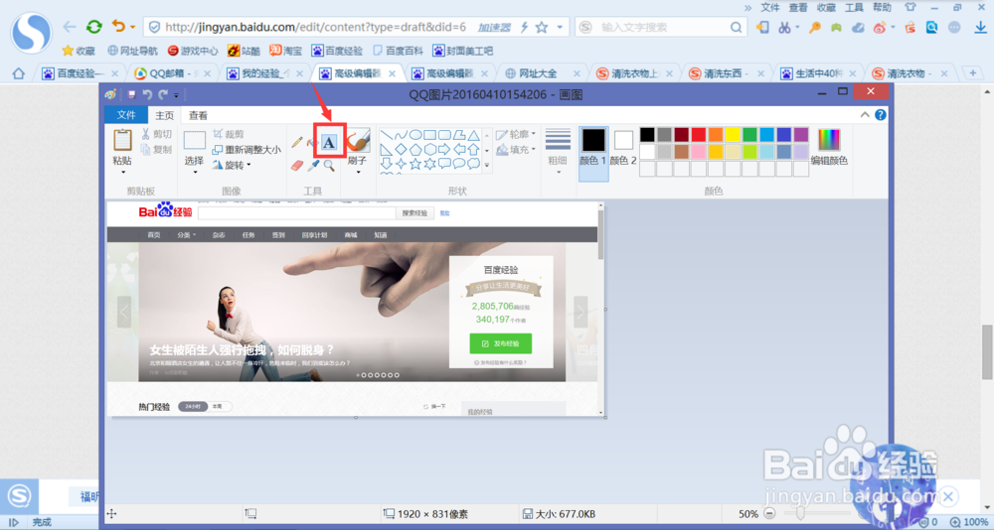The width and height of the screenshot is (994, 530).
Task: Choose the triangle shape in shapes gallery
Action: 473,135
